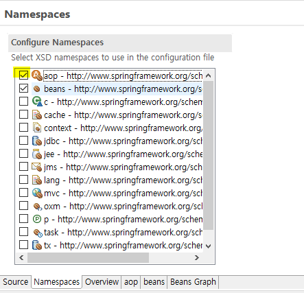Viewport: 304px width, 293px height.
Task: Click the task namespace icon
Action: [x=38, y=233]
